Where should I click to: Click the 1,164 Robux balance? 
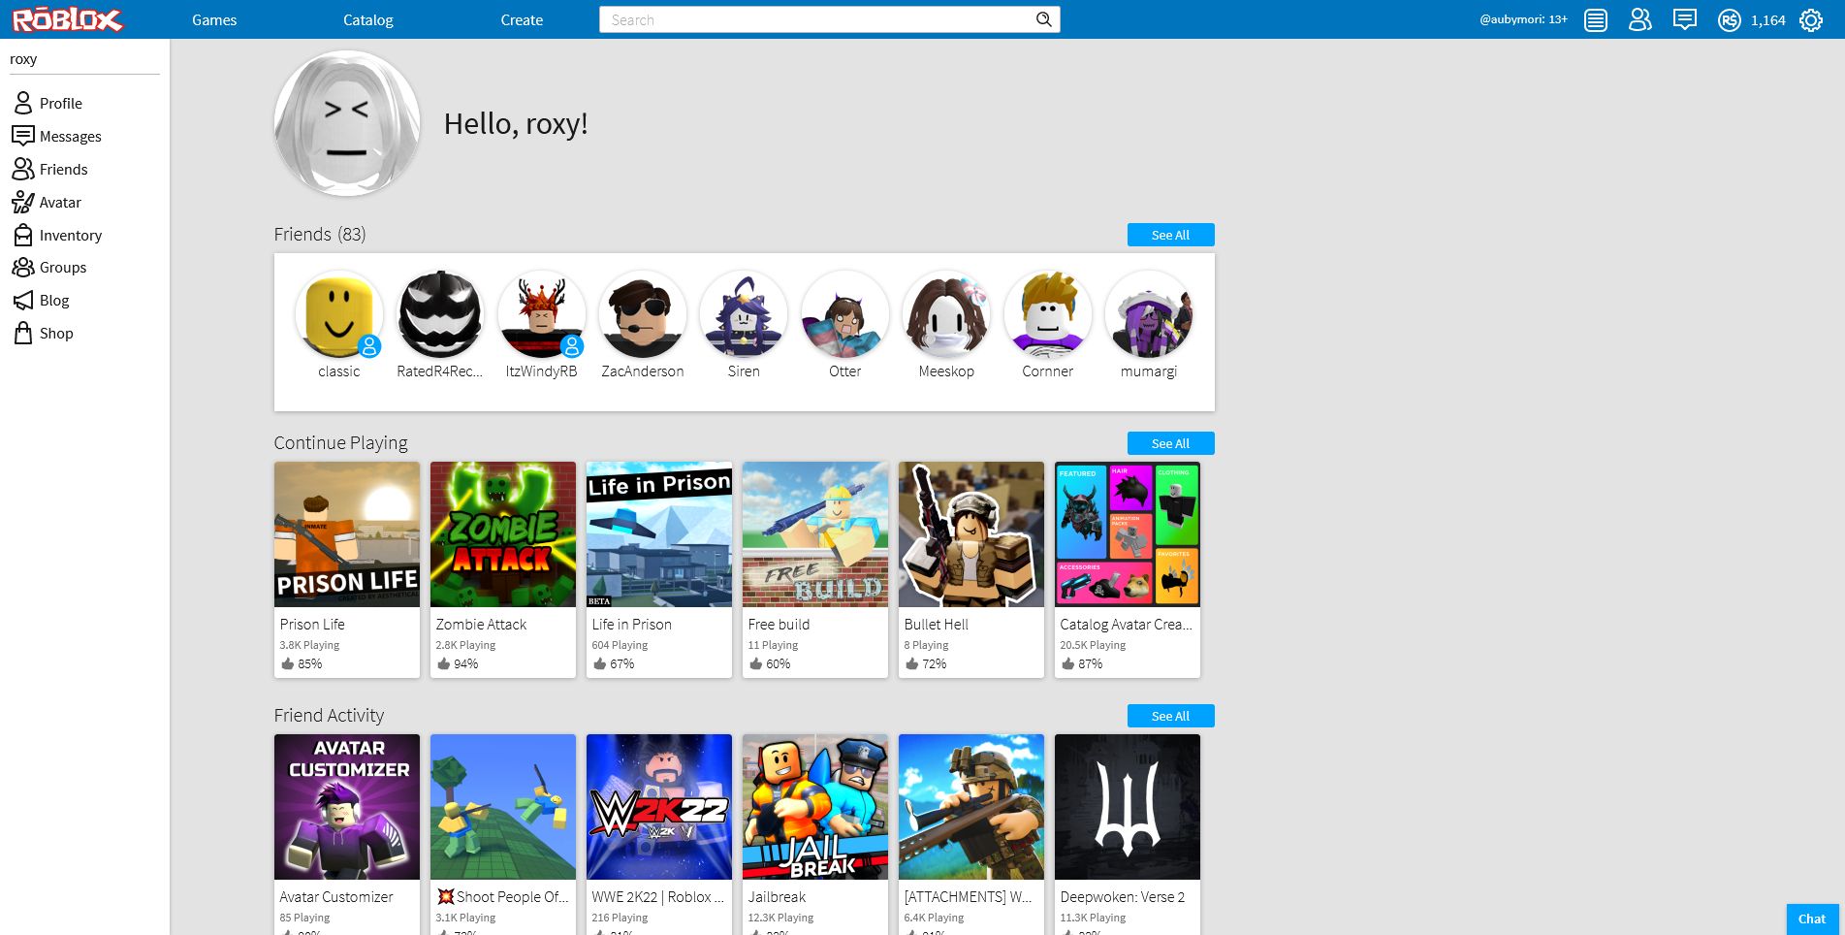(x=1767, y=20)
